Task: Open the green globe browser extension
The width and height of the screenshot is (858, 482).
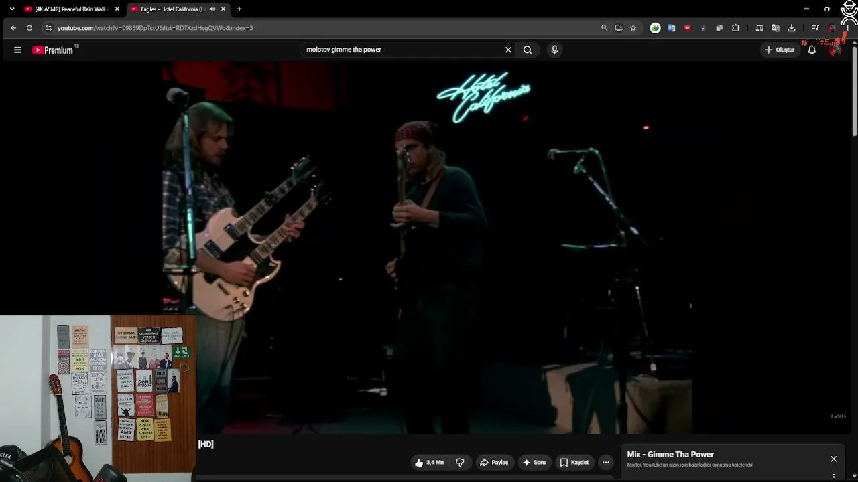Action: [655, 28]
